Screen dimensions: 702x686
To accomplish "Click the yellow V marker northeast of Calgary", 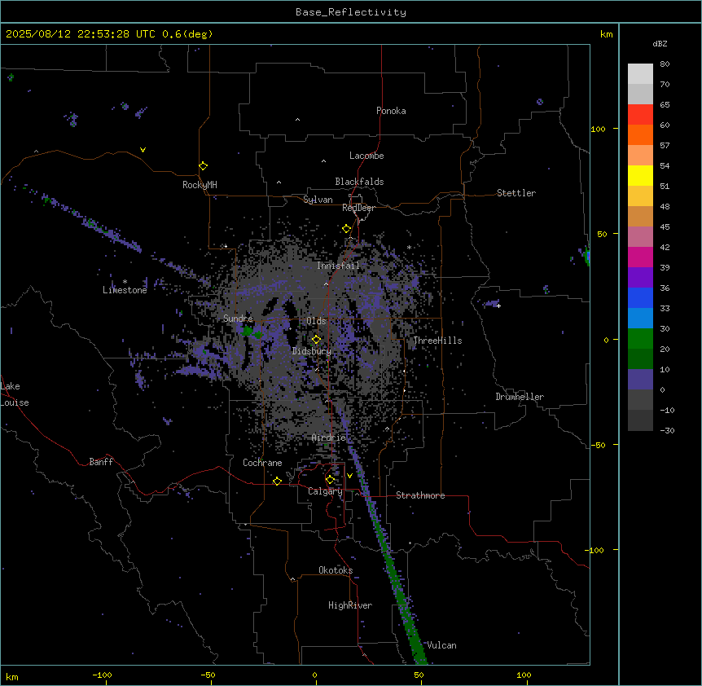I will coord(349,476).
